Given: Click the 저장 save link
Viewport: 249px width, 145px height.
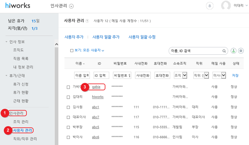Looking at the screenshot, I should point(235,75).
